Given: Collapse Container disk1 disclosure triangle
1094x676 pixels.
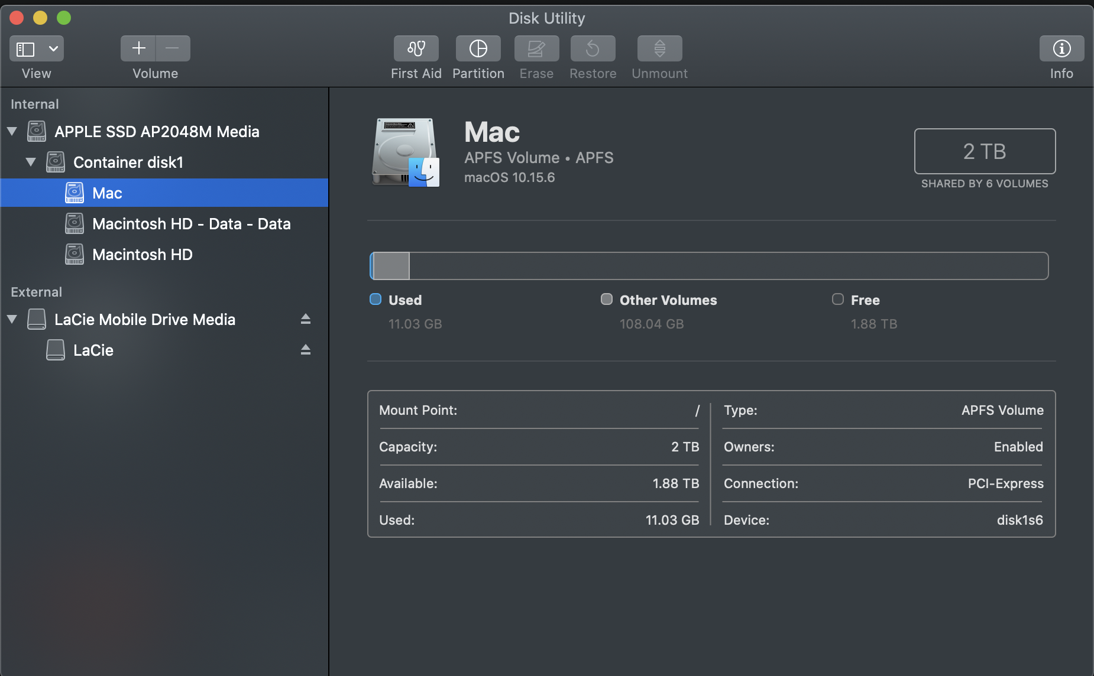Looking at the screenshot, I should pyautogui.click(x=31, y=162).
